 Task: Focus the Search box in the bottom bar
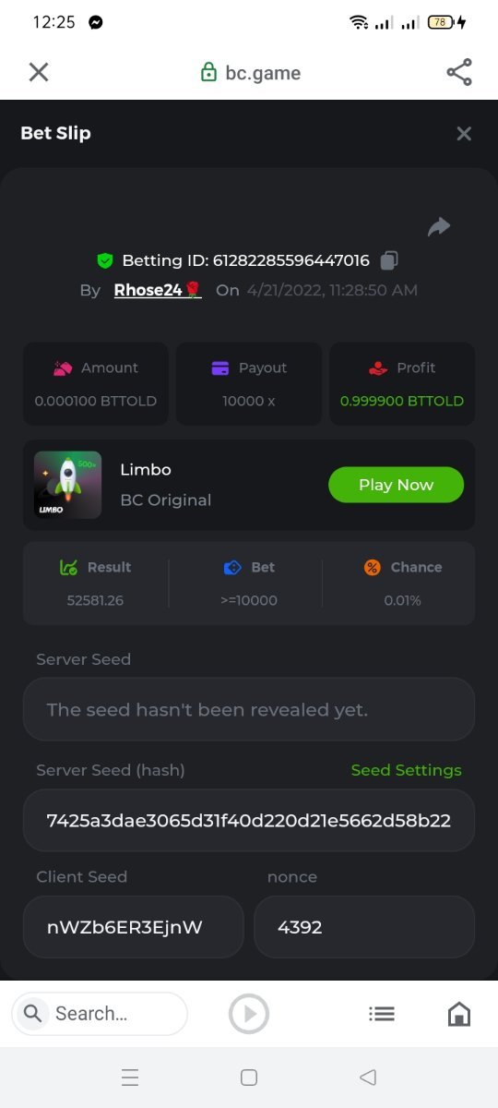pyautogui.click(x=100, y=1014)
